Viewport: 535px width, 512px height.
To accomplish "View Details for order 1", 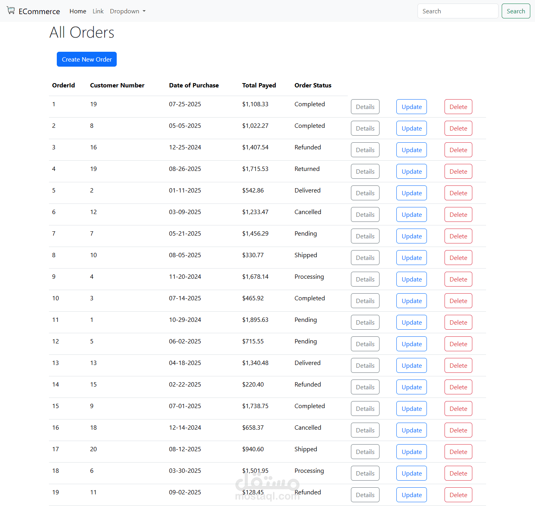I will click(x=365, y=107).
